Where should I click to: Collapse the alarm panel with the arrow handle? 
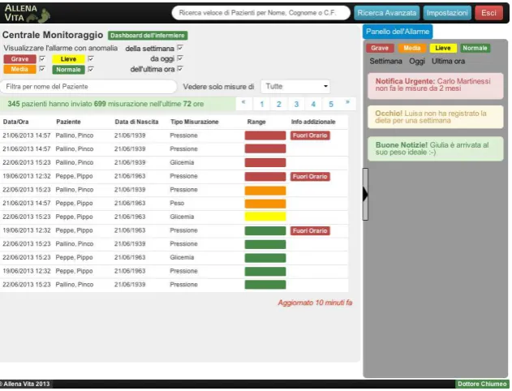pyautogui.click(x=365, y=194)
